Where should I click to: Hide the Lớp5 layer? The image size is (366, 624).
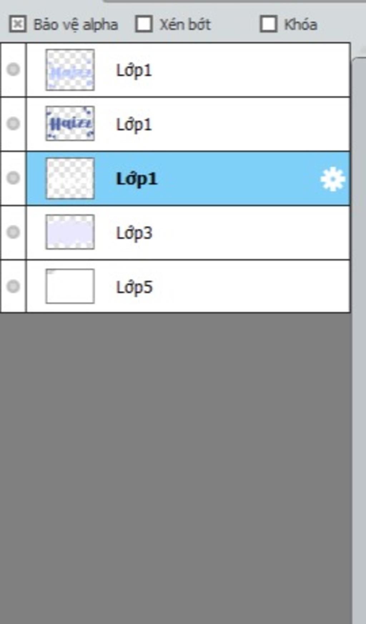(x=13, y=286)
